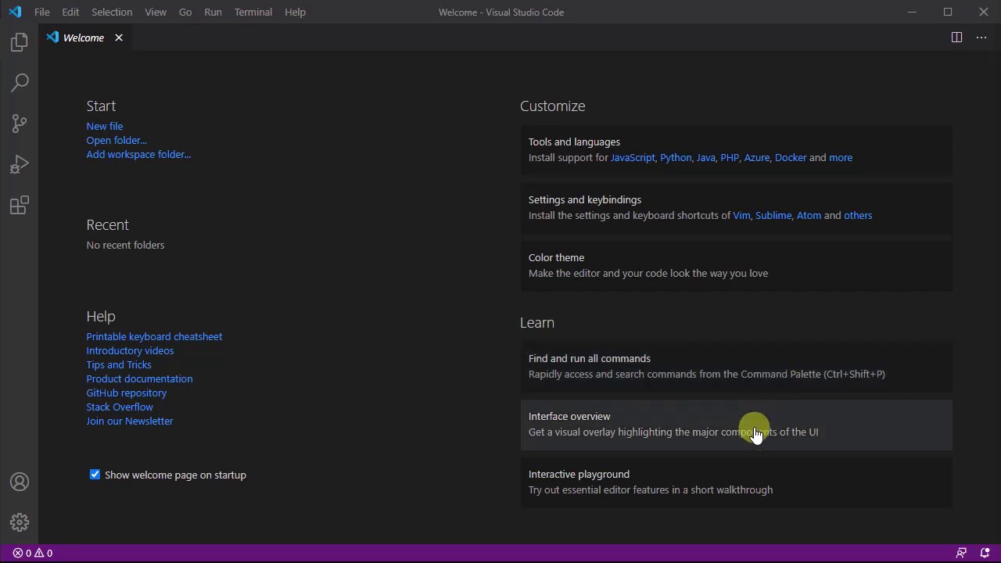Open Find and run all commands
1001x563 pixels.
pyautogui.click(x=736, y=366)
